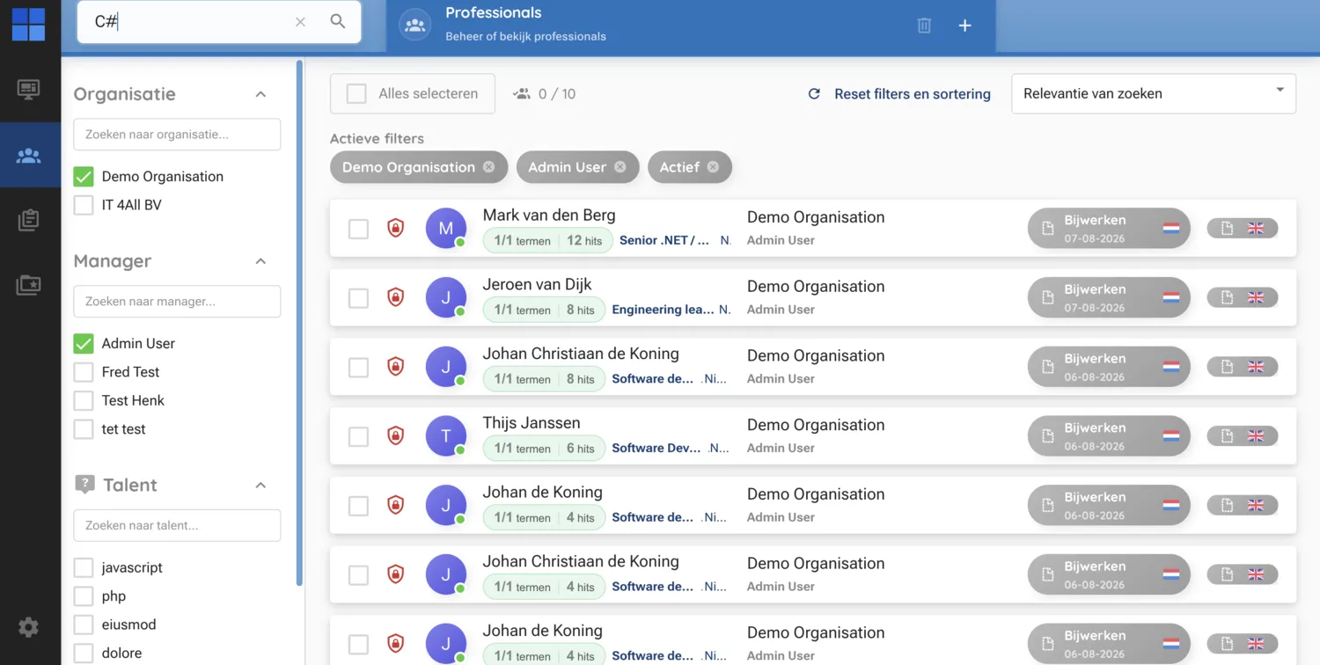Click the 12 hits badge
This screenshot has height=665, width=1320.
point(585,241)
